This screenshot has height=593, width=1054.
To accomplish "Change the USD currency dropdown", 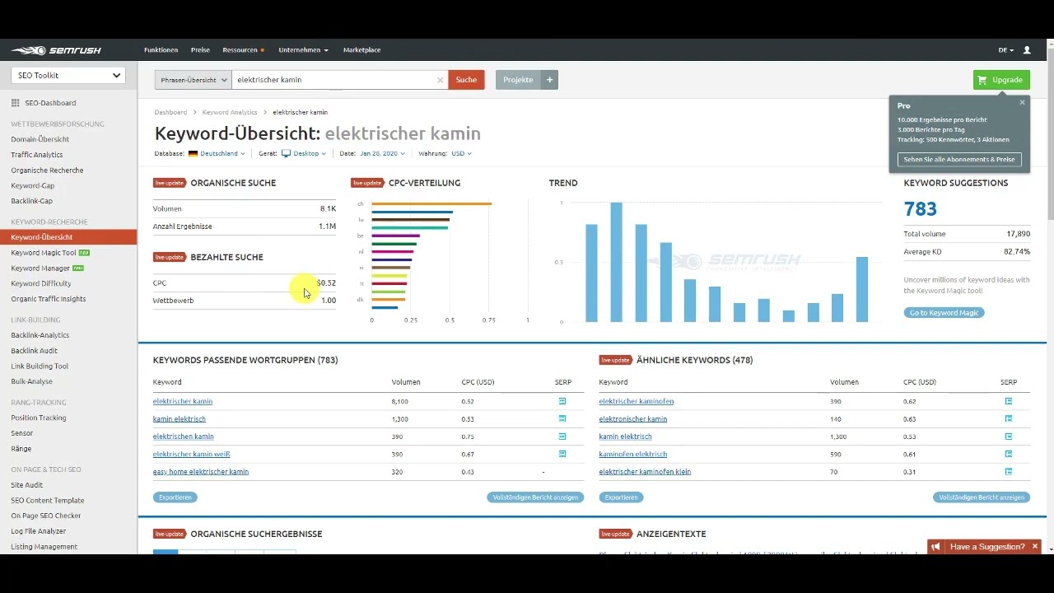I will (x=461, y=153).
